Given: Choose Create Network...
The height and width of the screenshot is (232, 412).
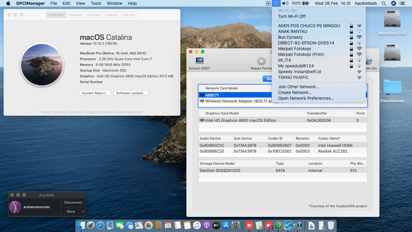Looking at the screenshot, I should (319, 92).
